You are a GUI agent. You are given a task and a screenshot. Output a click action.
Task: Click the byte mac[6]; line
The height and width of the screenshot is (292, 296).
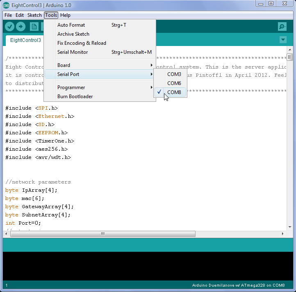click(25, 198)
